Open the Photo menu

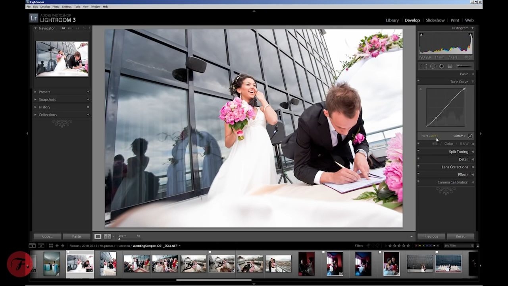[x=56, y=7]
